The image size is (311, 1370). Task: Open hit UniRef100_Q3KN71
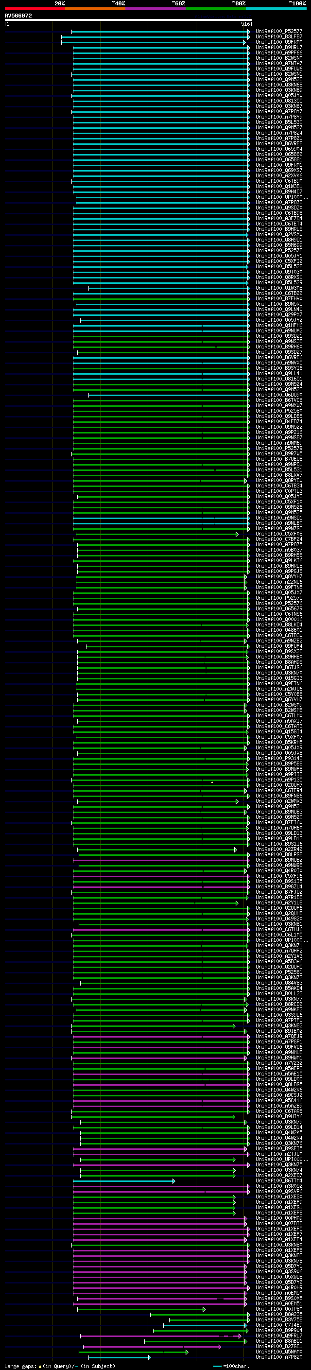(278, 946)
